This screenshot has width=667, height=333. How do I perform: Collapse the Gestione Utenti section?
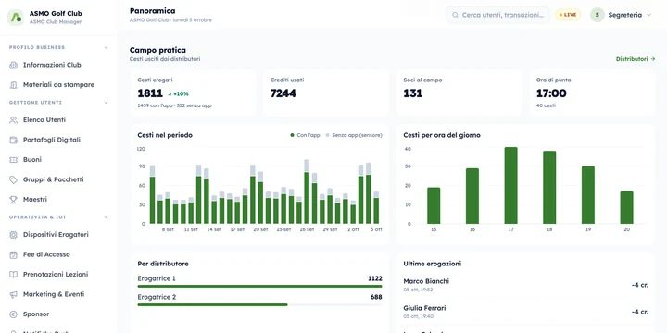(x=106, y=103)
